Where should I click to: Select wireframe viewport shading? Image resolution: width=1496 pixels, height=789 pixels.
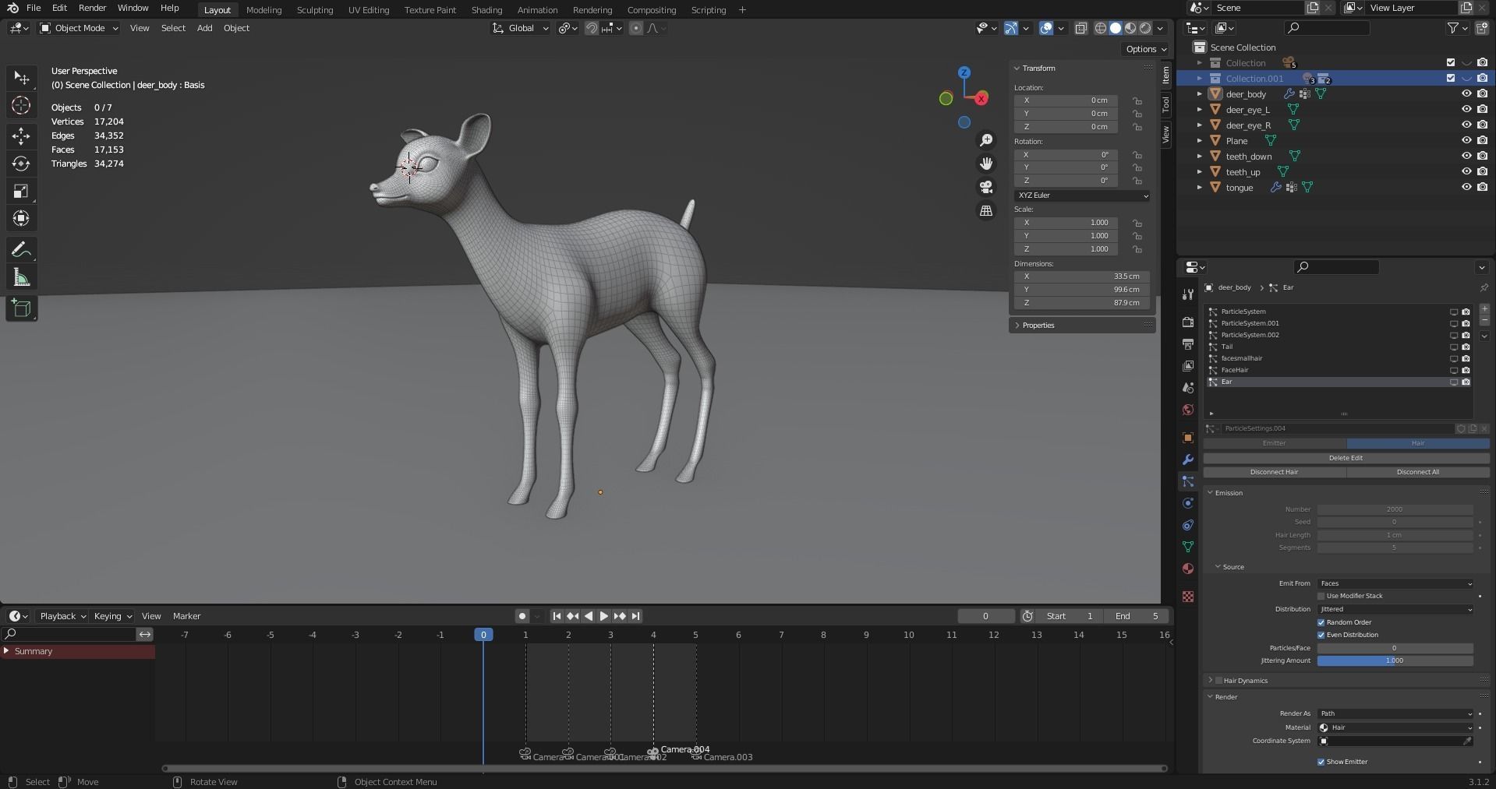pos(1101,28)
